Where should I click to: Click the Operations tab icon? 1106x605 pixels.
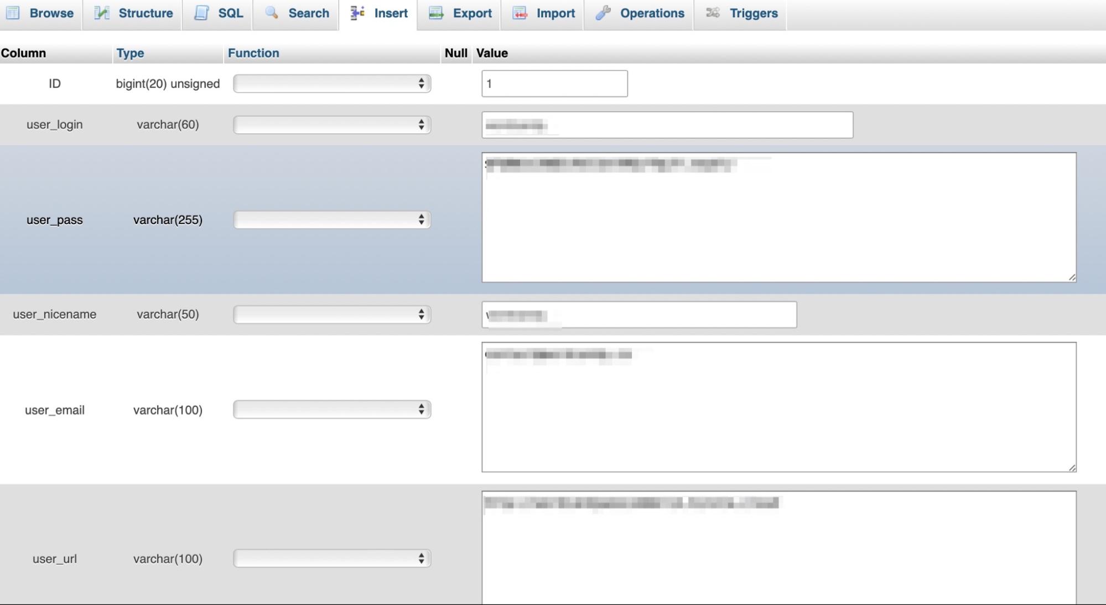(x=603, y=13)
